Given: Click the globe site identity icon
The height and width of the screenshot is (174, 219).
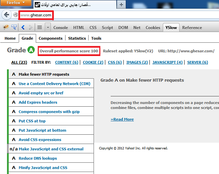Looking at the screenshot, I should (x=16, y=15).
